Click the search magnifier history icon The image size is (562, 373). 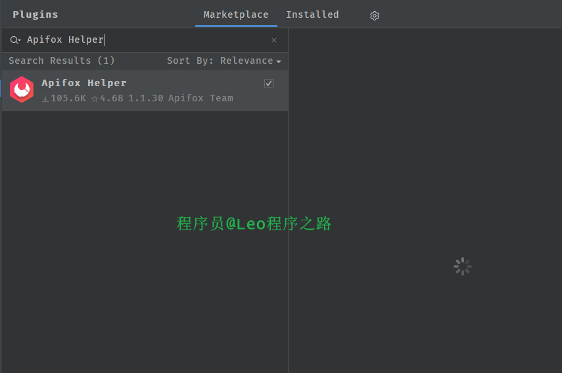point(15,40)
